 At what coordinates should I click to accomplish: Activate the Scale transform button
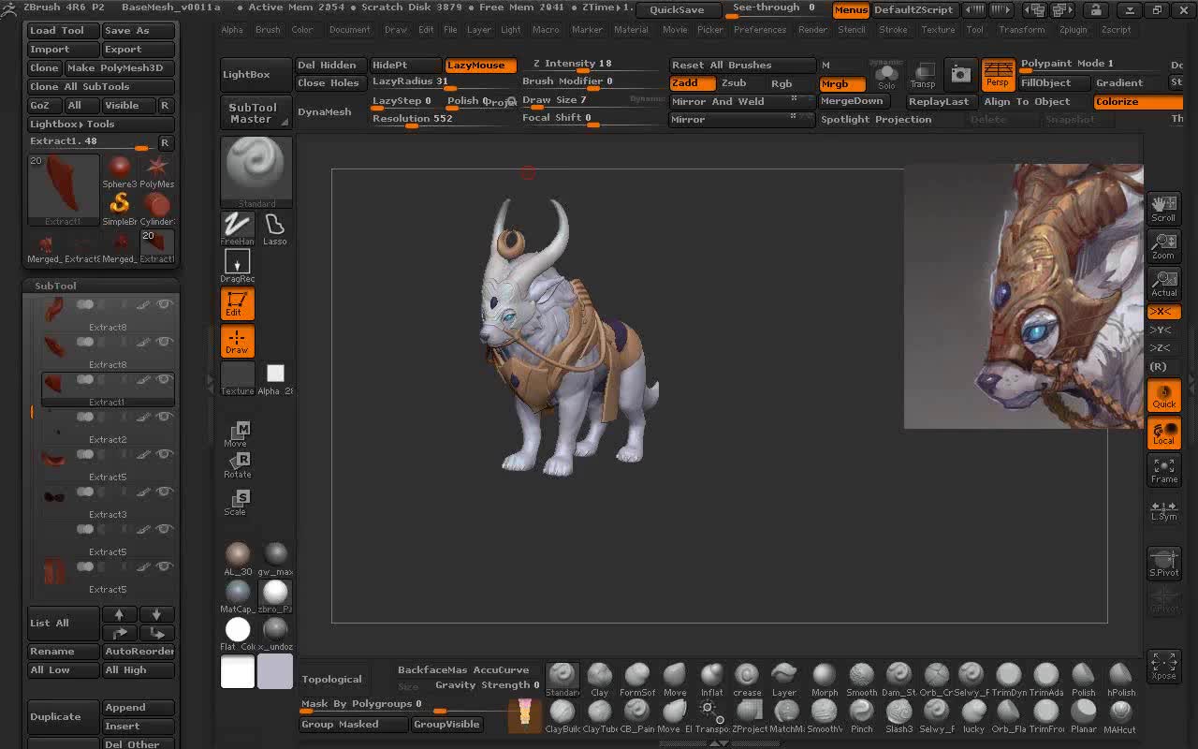[238, 502]
